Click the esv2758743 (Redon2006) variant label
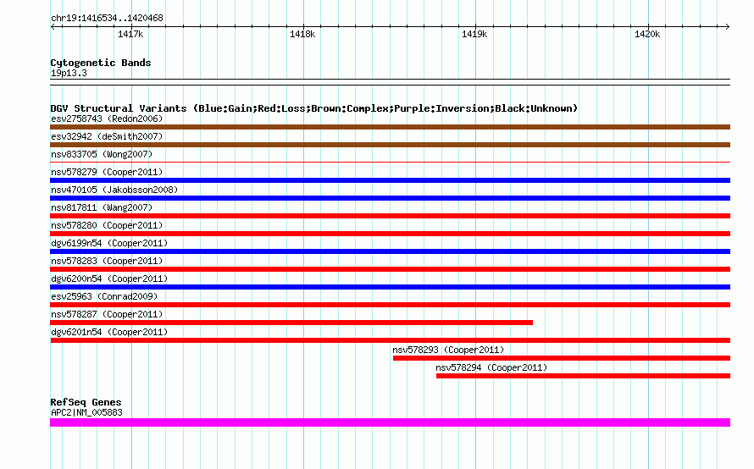 pos(107,119)
